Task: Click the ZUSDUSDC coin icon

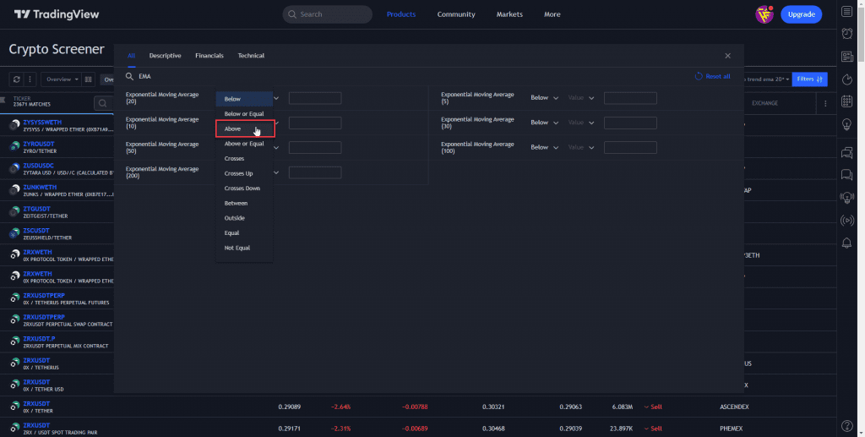Action: pyautogui.click(x=14, y=168)
